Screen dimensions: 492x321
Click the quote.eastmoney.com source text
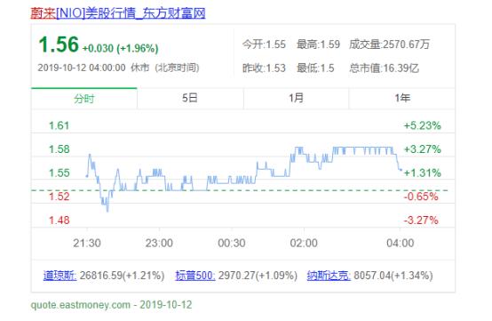(80, 305)
